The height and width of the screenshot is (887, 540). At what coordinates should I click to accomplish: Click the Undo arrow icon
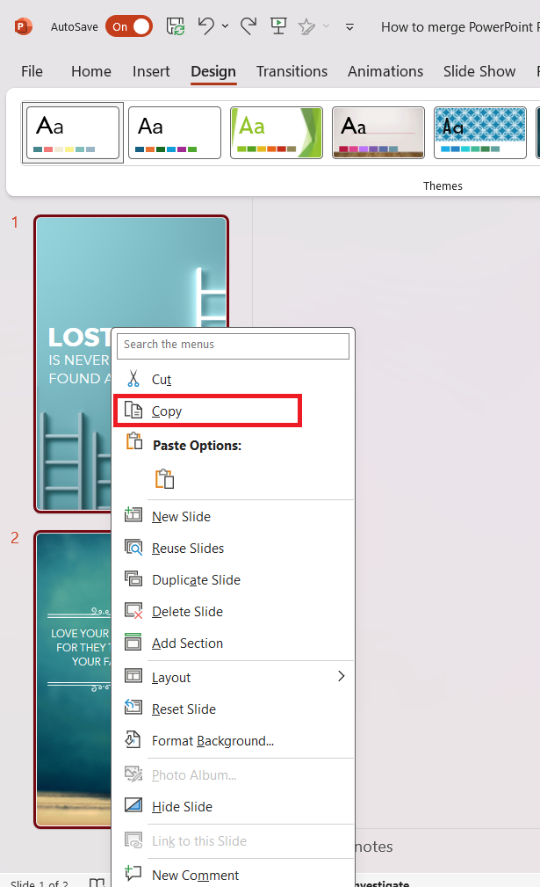tap(206, 26)
